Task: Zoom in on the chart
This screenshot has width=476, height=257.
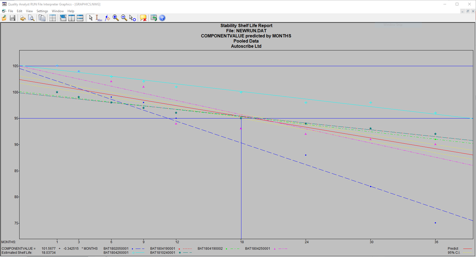Action: point(116,18)
